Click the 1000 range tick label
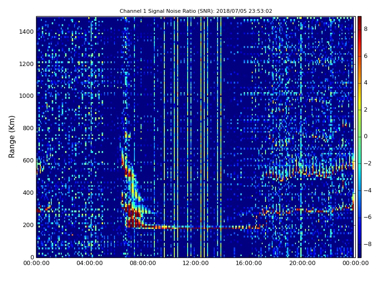 [x=27, y=96]
